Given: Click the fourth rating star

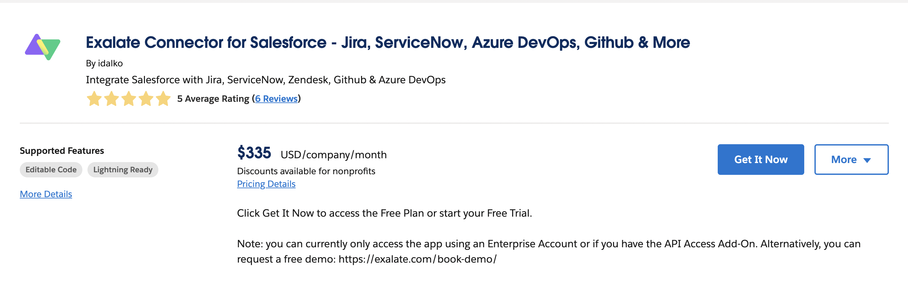Looking at the screenshot, I should click(146, 99).
